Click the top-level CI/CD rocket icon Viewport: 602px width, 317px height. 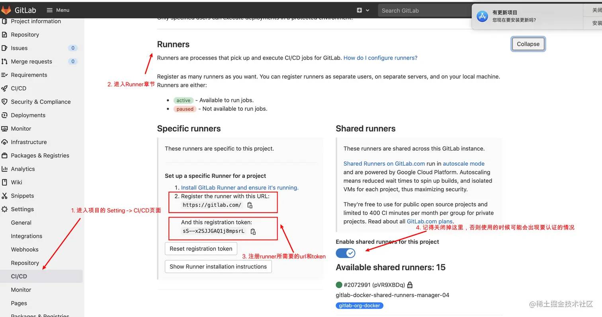4,88
